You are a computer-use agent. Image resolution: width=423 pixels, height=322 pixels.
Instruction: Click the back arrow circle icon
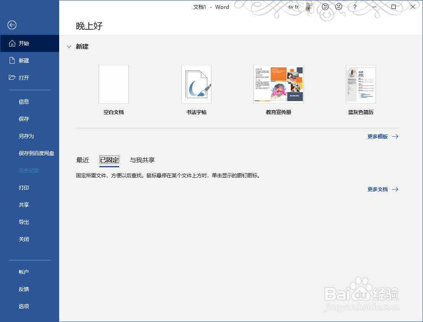12,25
